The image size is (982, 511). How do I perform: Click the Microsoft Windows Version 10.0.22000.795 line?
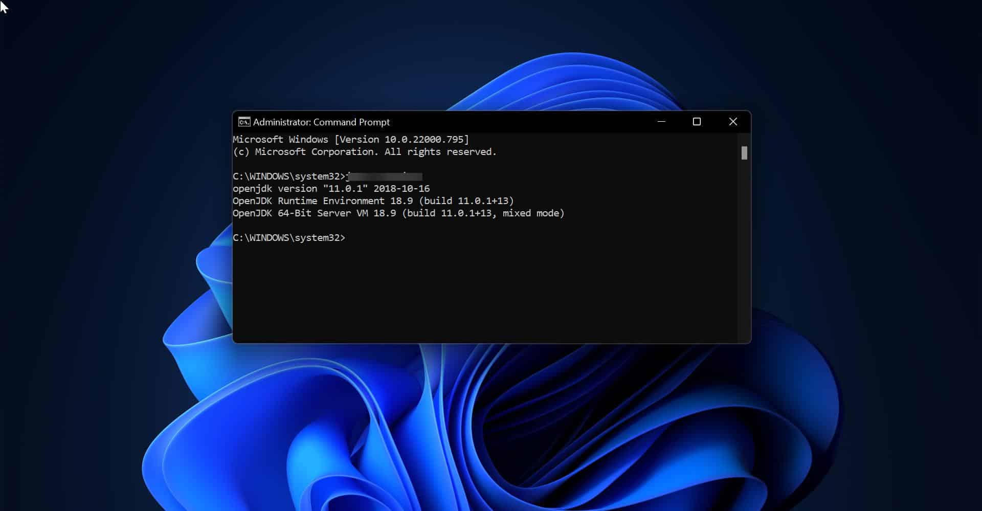350,139
